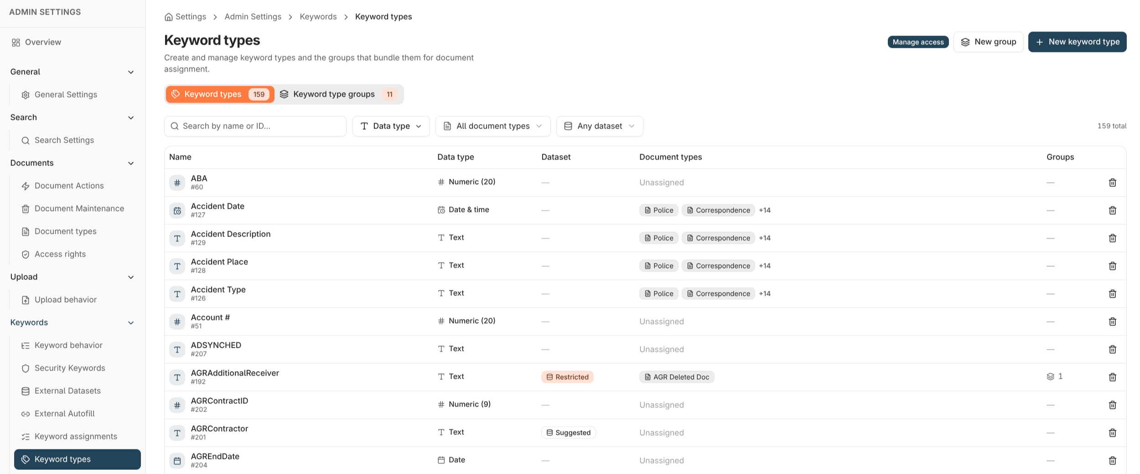Viewport: 1140px width, 474px height.
Task: Switch to the Keyword types tab
Action: (220, 94)
